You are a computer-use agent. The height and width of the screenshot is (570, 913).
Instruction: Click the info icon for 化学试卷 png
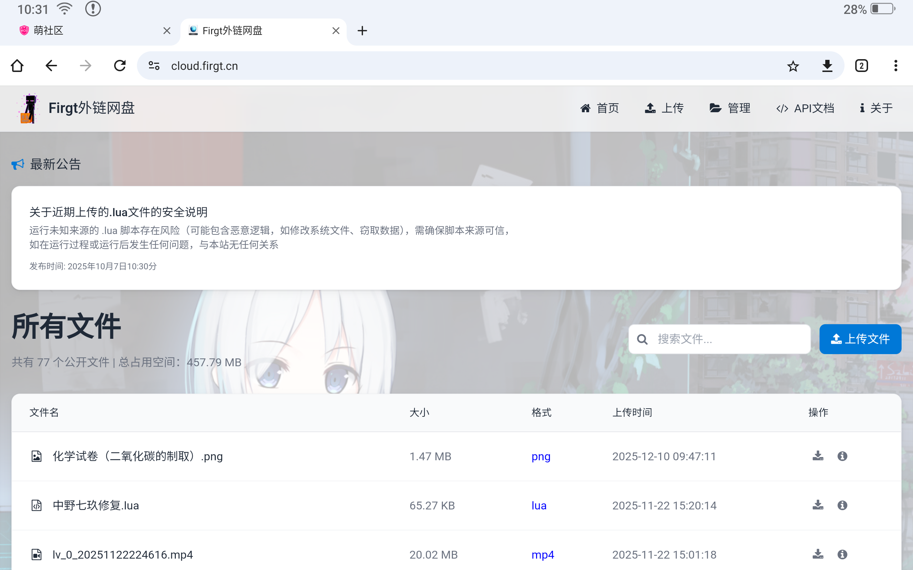[x=842, y=456]
